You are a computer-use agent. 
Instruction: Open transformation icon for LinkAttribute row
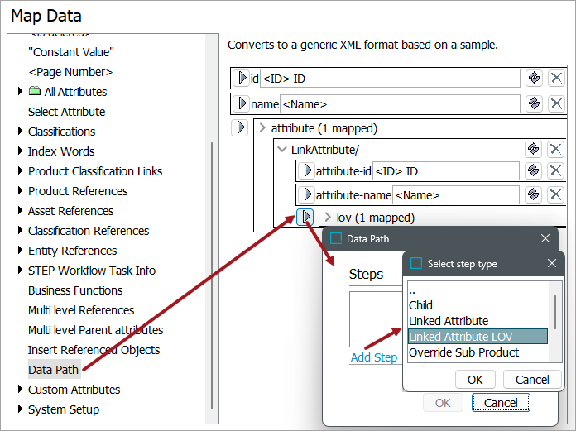533,149
